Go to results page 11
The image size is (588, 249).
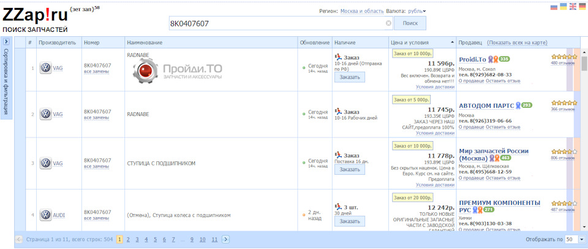[x=214, y=239]
